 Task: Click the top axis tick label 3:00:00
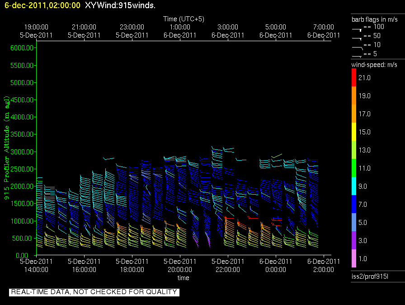pyautogui.click(x=227, y=27)
